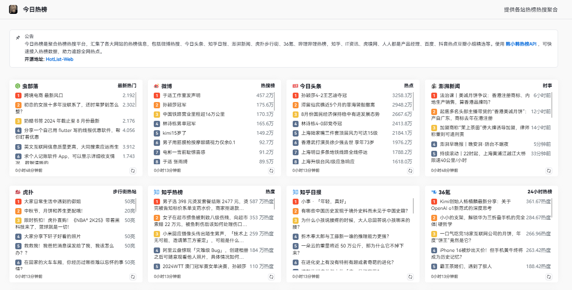
Task: Refresh the 36氪 card
Action: (x=549, y=276)
